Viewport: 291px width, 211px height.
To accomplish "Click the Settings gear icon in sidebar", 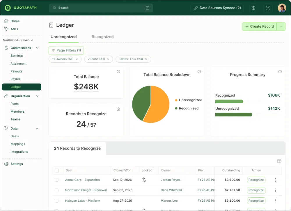I will pyautogui.click(x=6, y=164).
